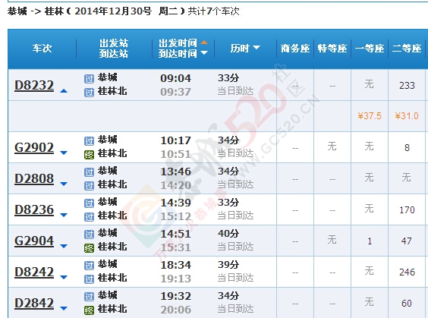Open train G2904 link
Screen dimensions: 428x318
34,241
